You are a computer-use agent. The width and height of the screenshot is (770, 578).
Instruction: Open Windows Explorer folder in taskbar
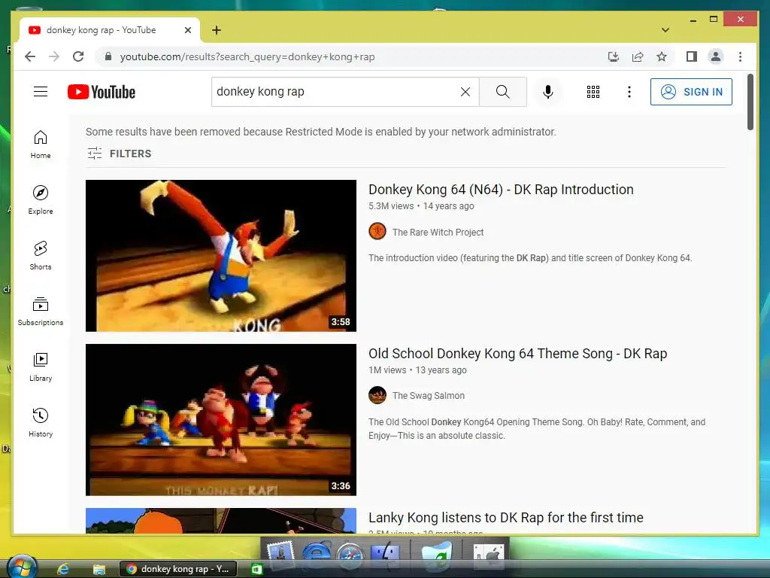coord(99,569)
